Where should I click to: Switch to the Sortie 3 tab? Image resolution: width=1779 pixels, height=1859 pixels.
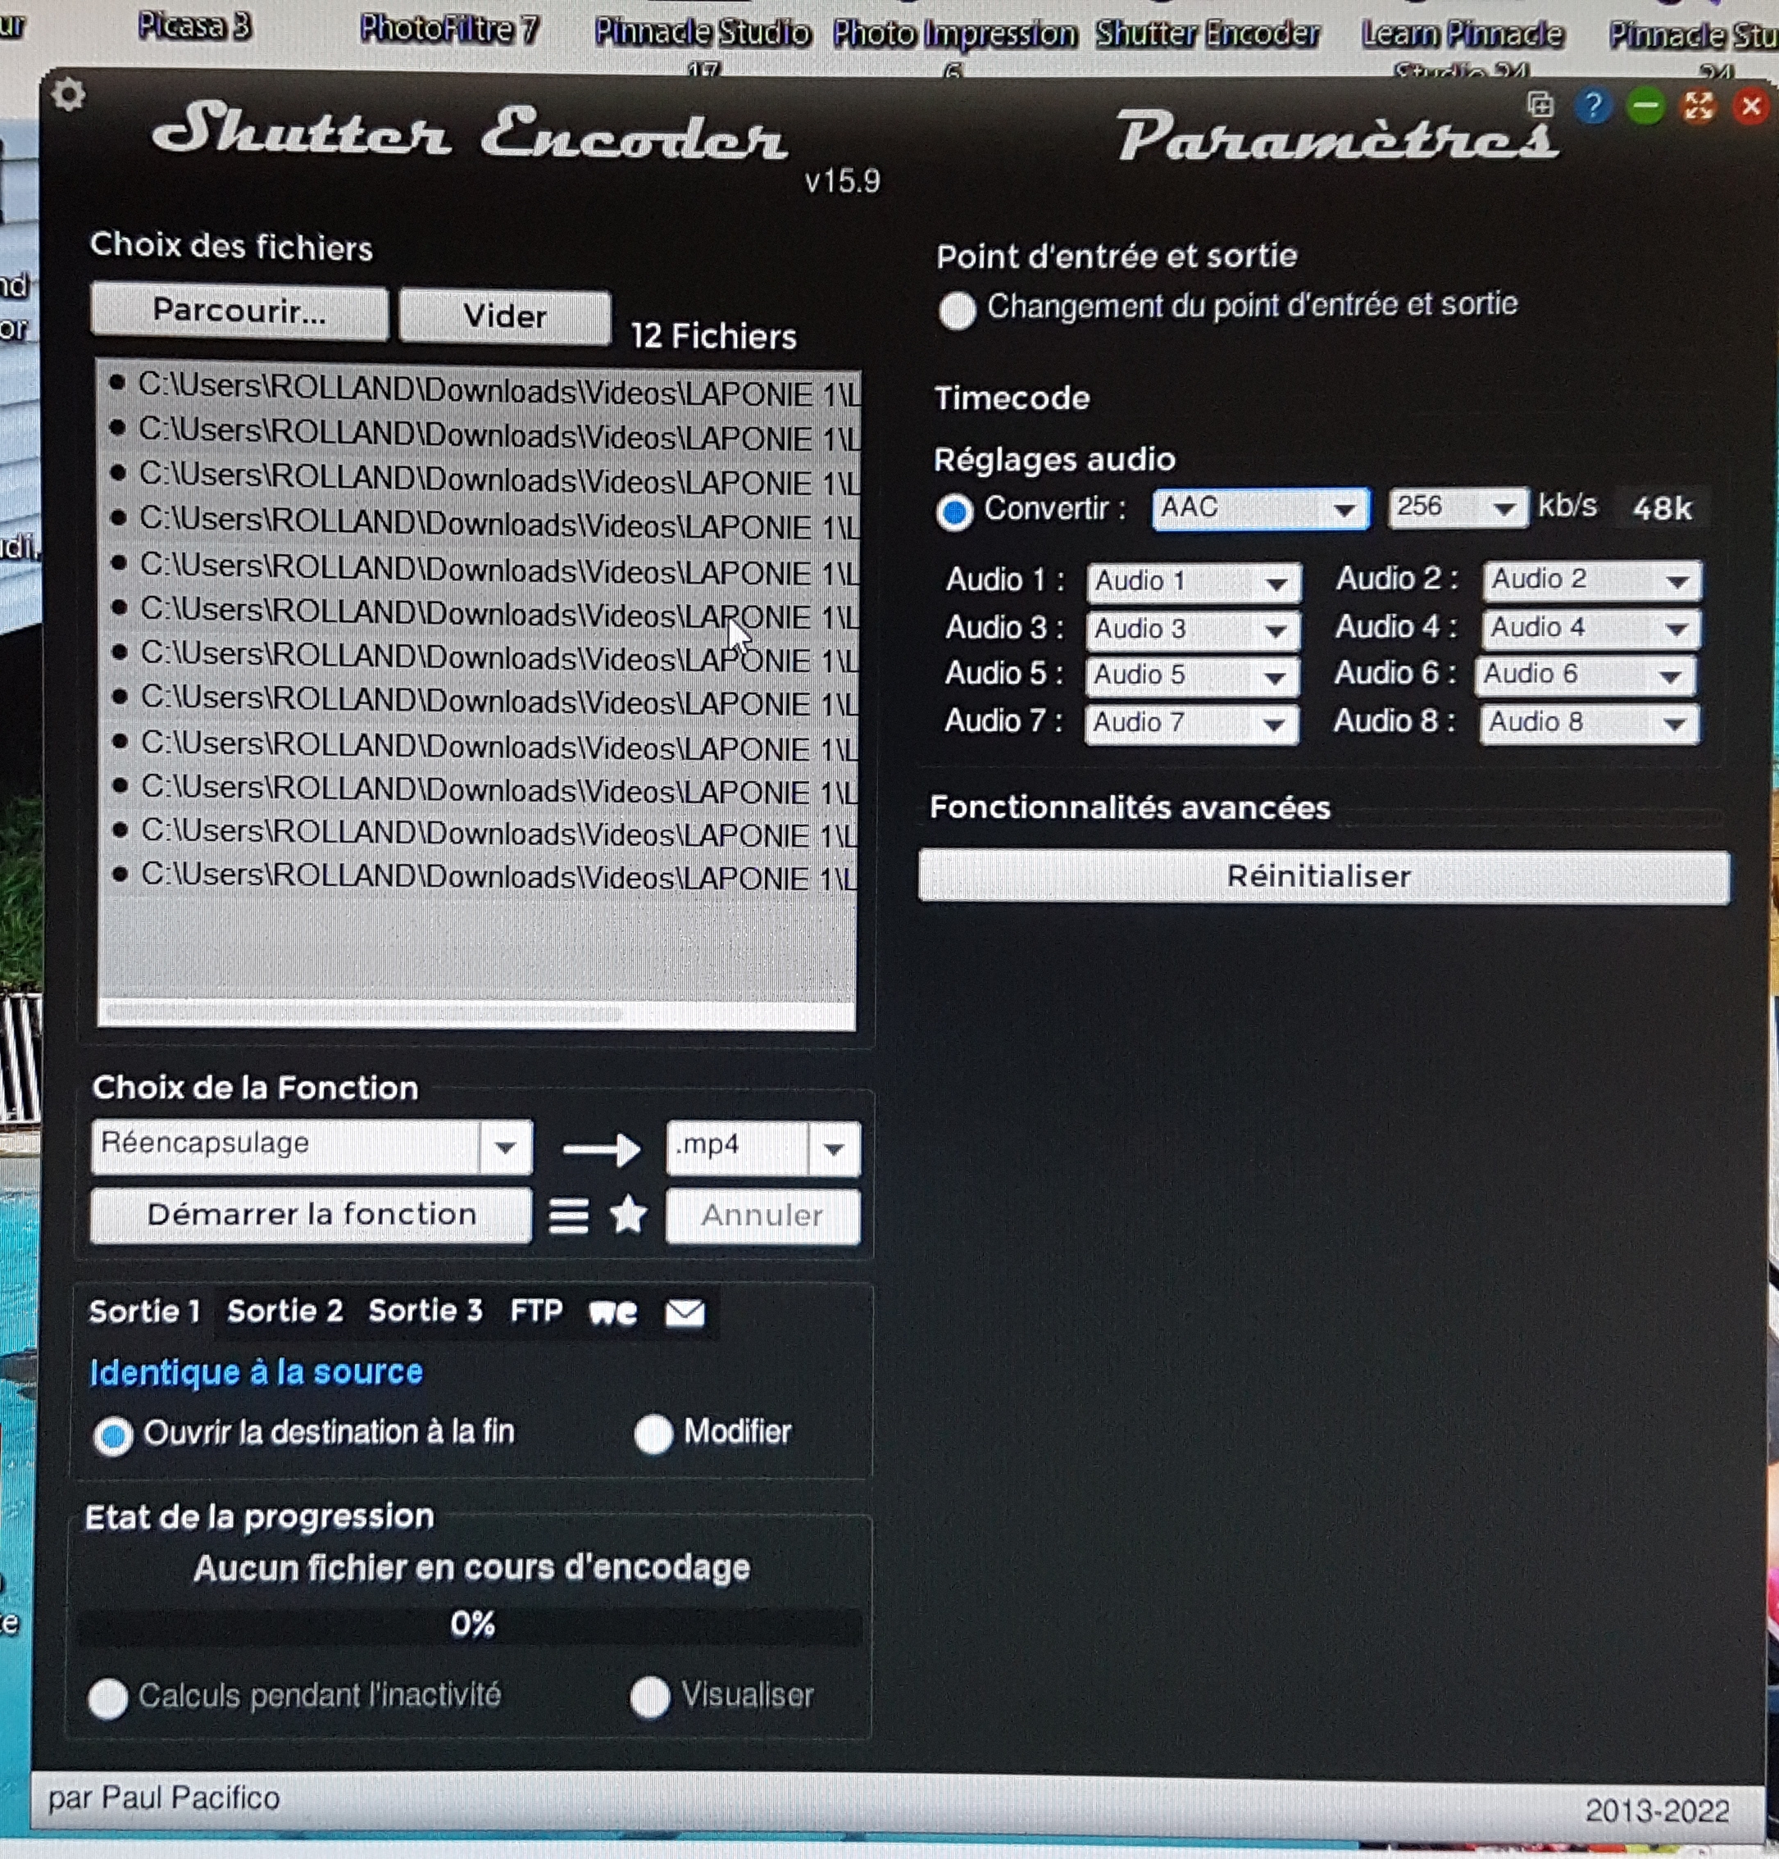pos(425,1311)
